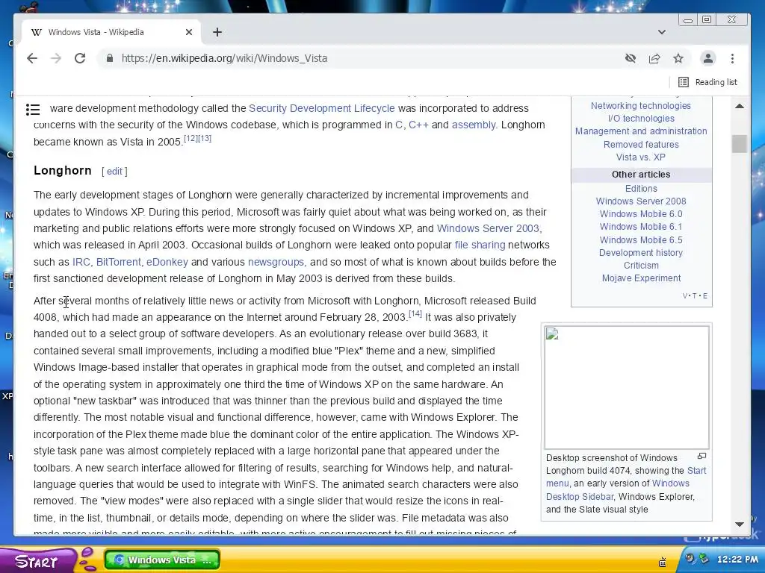The width and height of the screenshot is (765, 573).
Task: Select Windows Vista taskbar button
Action: coord(162,560)
